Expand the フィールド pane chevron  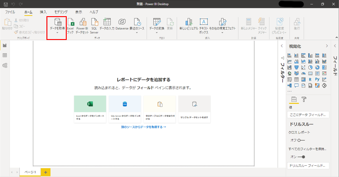coord(335,46)
